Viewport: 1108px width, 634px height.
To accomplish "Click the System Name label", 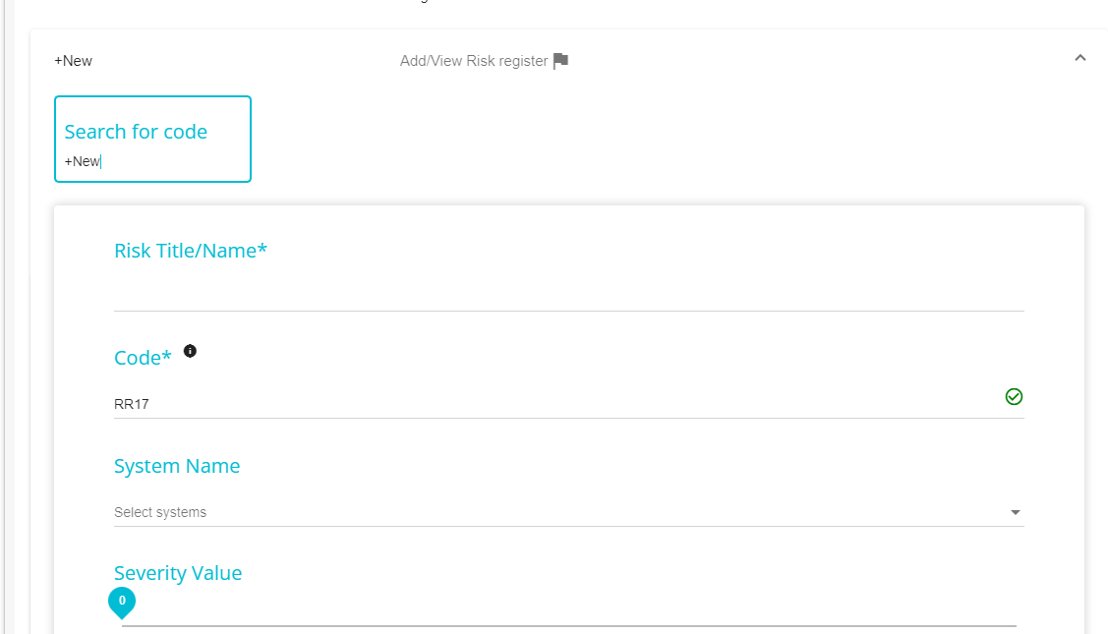I will pos(177,466).
